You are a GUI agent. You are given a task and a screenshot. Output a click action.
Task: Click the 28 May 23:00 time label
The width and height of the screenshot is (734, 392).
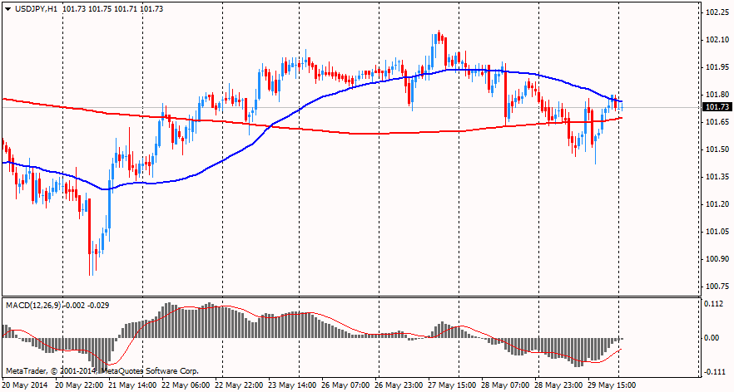coord(560,385)
